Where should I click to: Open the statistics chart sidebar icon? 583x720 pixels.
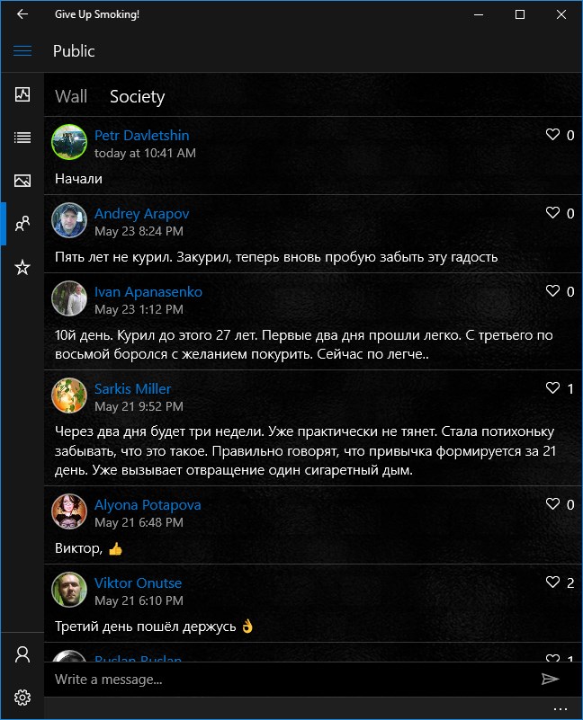(22, 94)
